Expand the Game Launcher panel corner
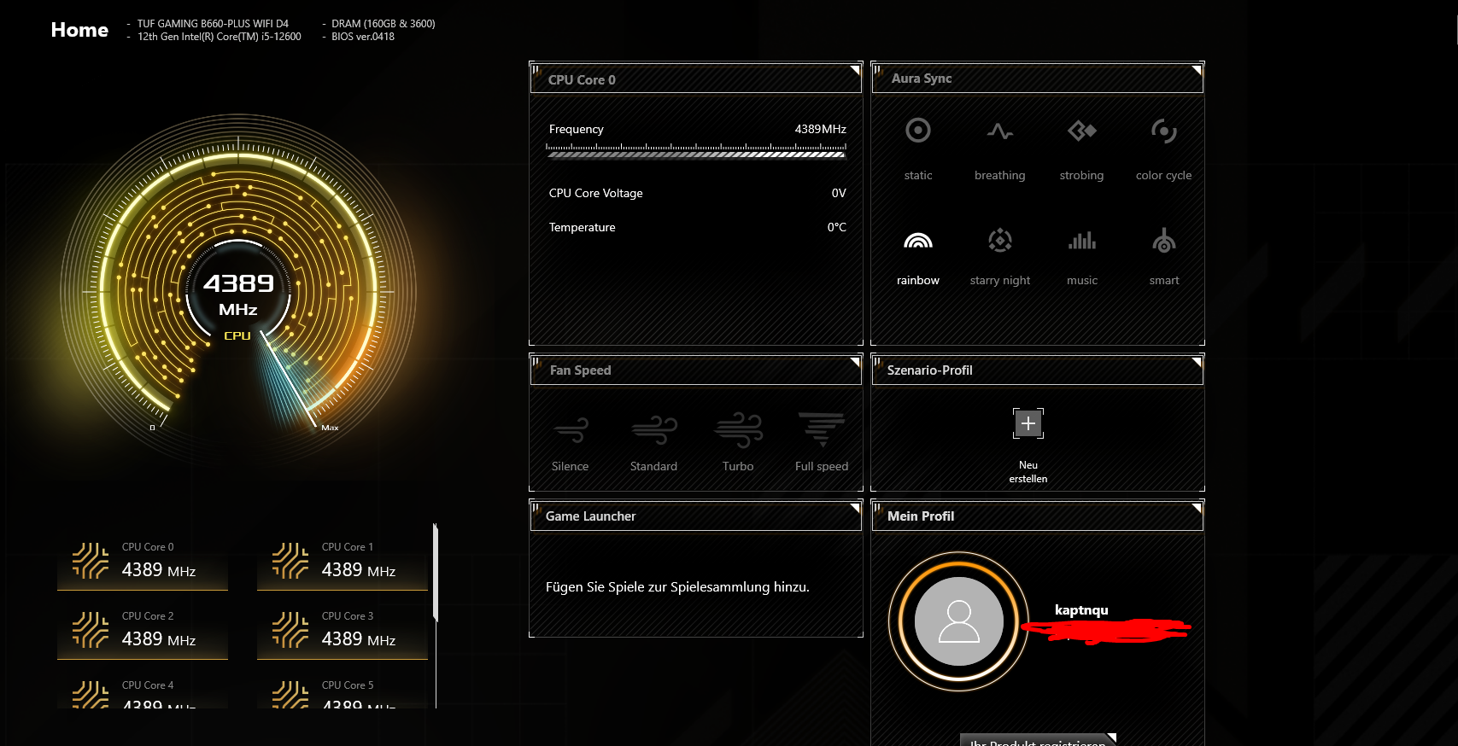Screen dimensions: 1458x746 (x=855, y=509)
